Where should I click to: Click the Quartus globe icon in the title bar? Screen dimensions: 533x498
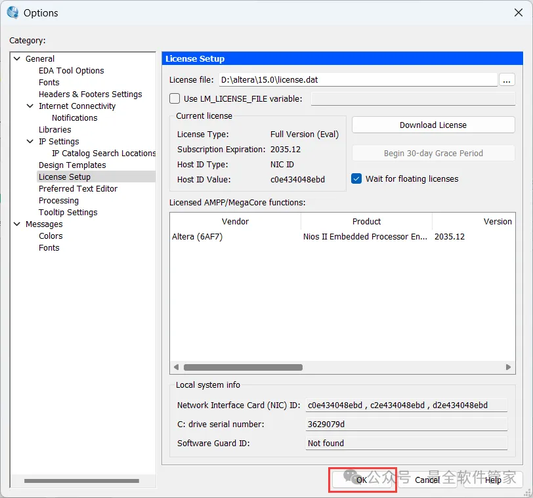(x=13, y=12)
